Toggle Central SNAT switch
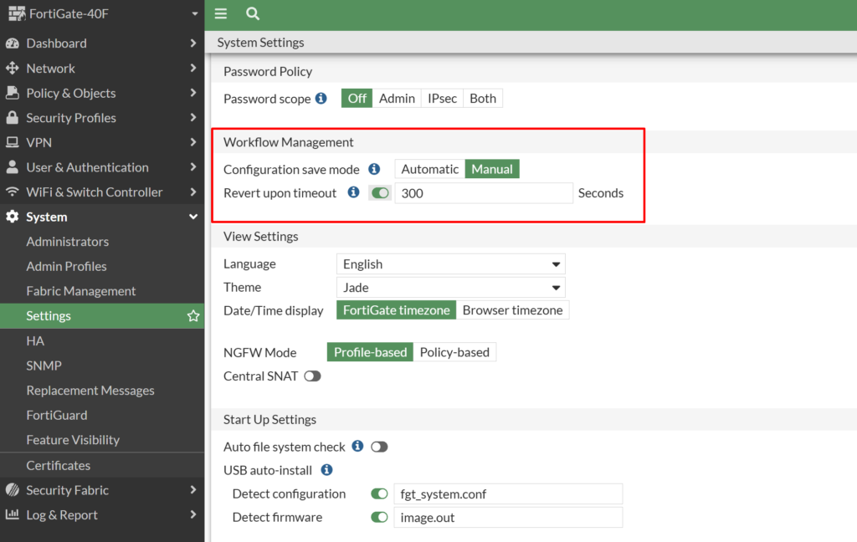857x542 pixels. coord(313,376)
